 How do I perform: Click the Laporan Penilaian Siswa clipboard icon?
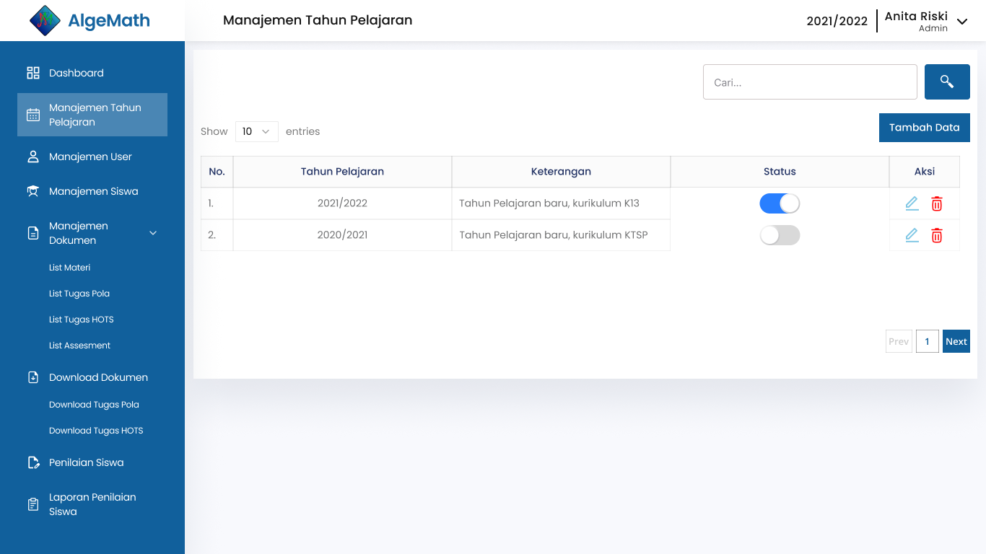pos(33,504)
